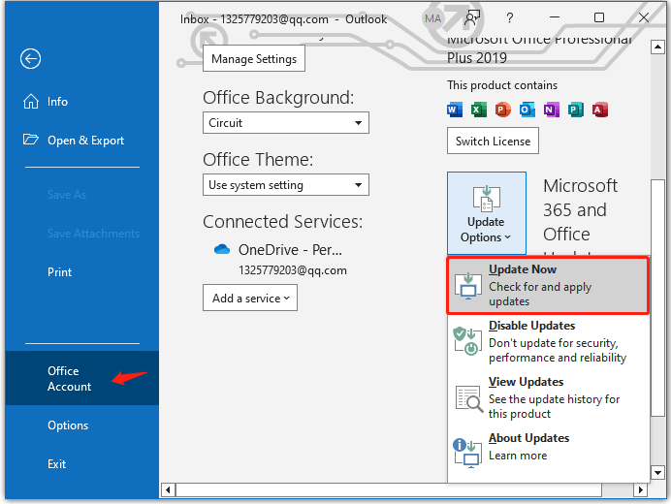671x504 pixels.
Task: Click the View Updates magnifier icon
Action: (x=468, y=398)
